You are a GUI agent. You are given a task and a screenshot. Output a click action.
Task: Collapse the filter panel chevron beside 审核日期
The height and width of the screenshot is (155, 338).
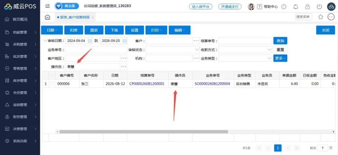click(x=45, y=41)
